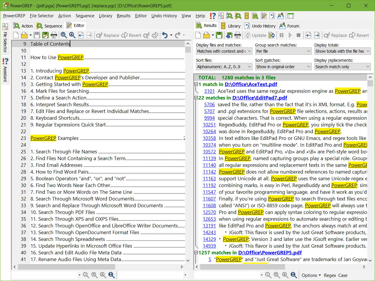375x281 pixels.
Task: Find next match icon in Editor toolbar
Action: pos(72,35)
